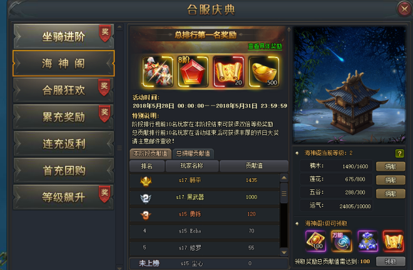Click the ranking list scroll-down arrow

pos(284,252)
